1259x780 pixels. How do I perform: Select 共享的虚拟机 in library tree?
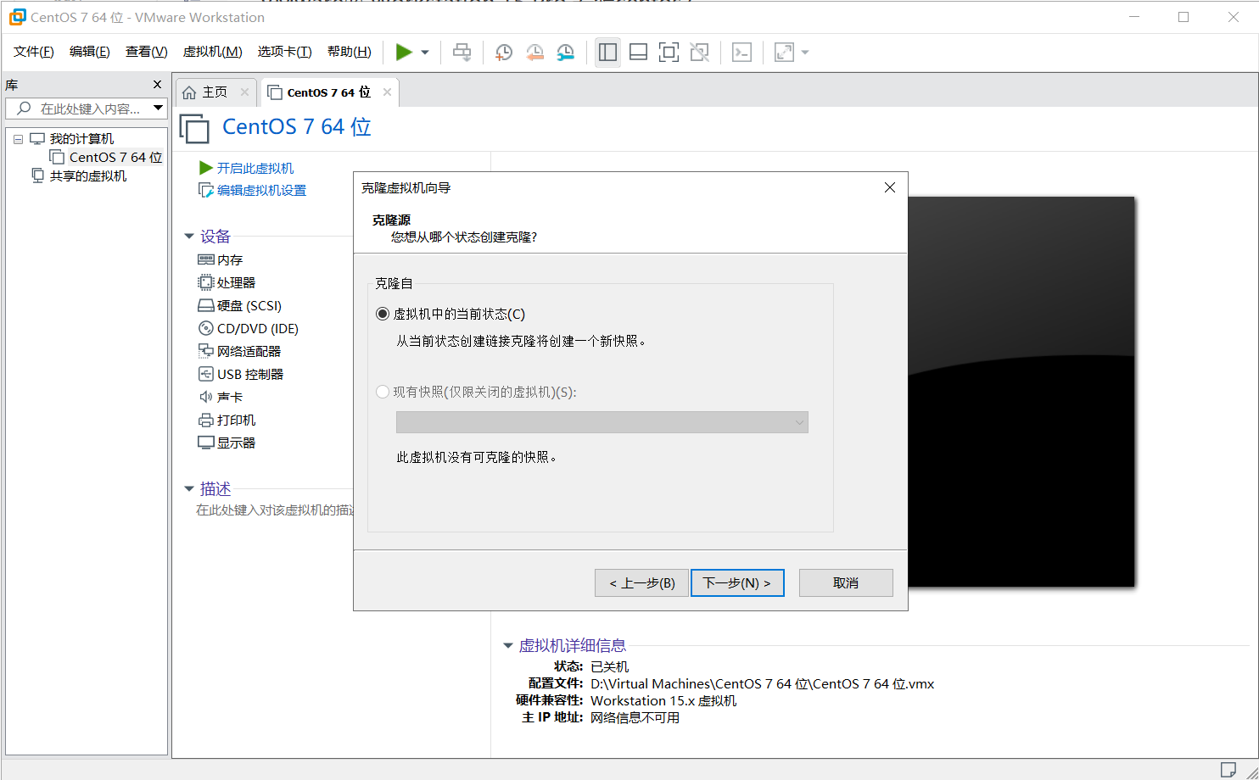[87, 176]
